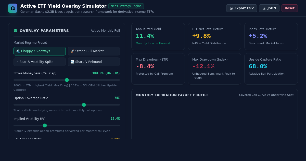Click the Monthly Expiration Payoff Profile heading
Viewport: 306px width, 161px height.
coord(172,95)
